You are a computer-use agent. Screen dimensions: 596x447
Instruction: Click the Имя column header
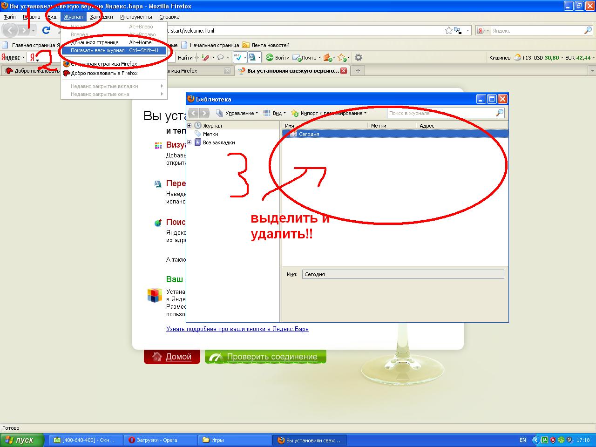(x=325, y=126)
